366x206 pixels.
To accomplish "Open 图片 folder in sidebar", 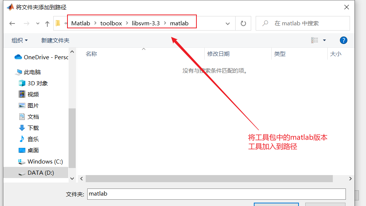I will point(28,106).
